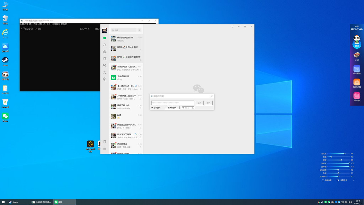Open the 购物点餐 icon in side panel
Image resolution: width=364 pixels, height=205 pixels.
coord(357,83)
